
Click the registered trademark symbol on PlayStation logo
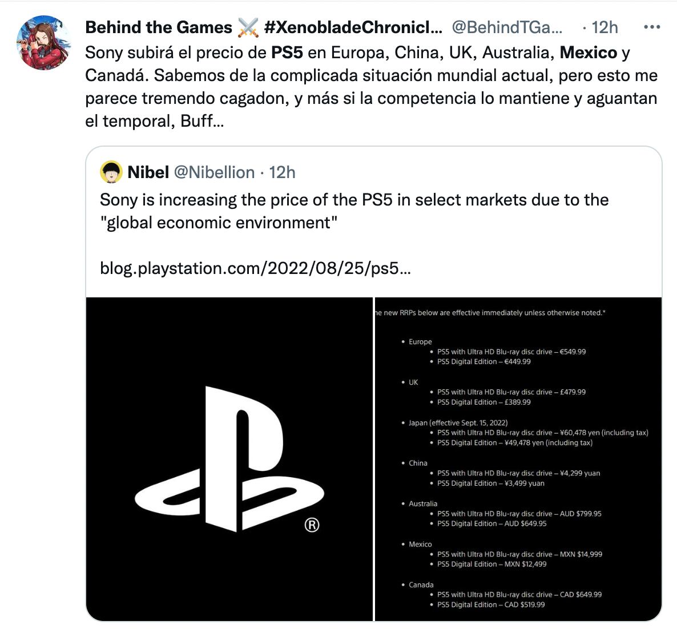(312, 525)
